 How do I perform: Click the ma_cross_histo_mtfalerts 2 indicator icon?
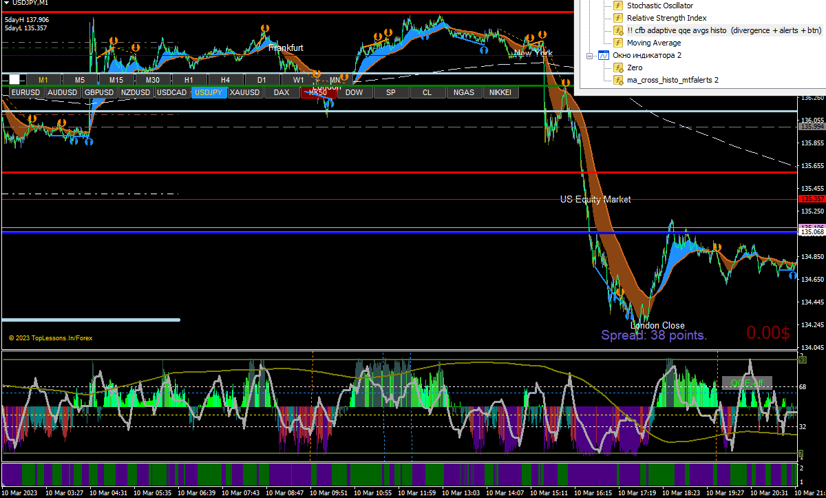point(618,80)
